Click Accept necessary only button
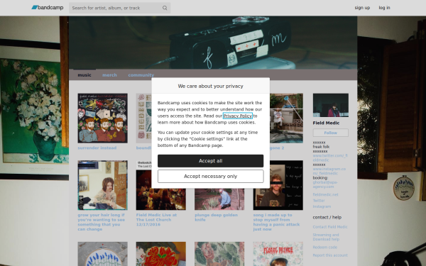Viewport: 426px width, 266px height. tap(211, 177)
